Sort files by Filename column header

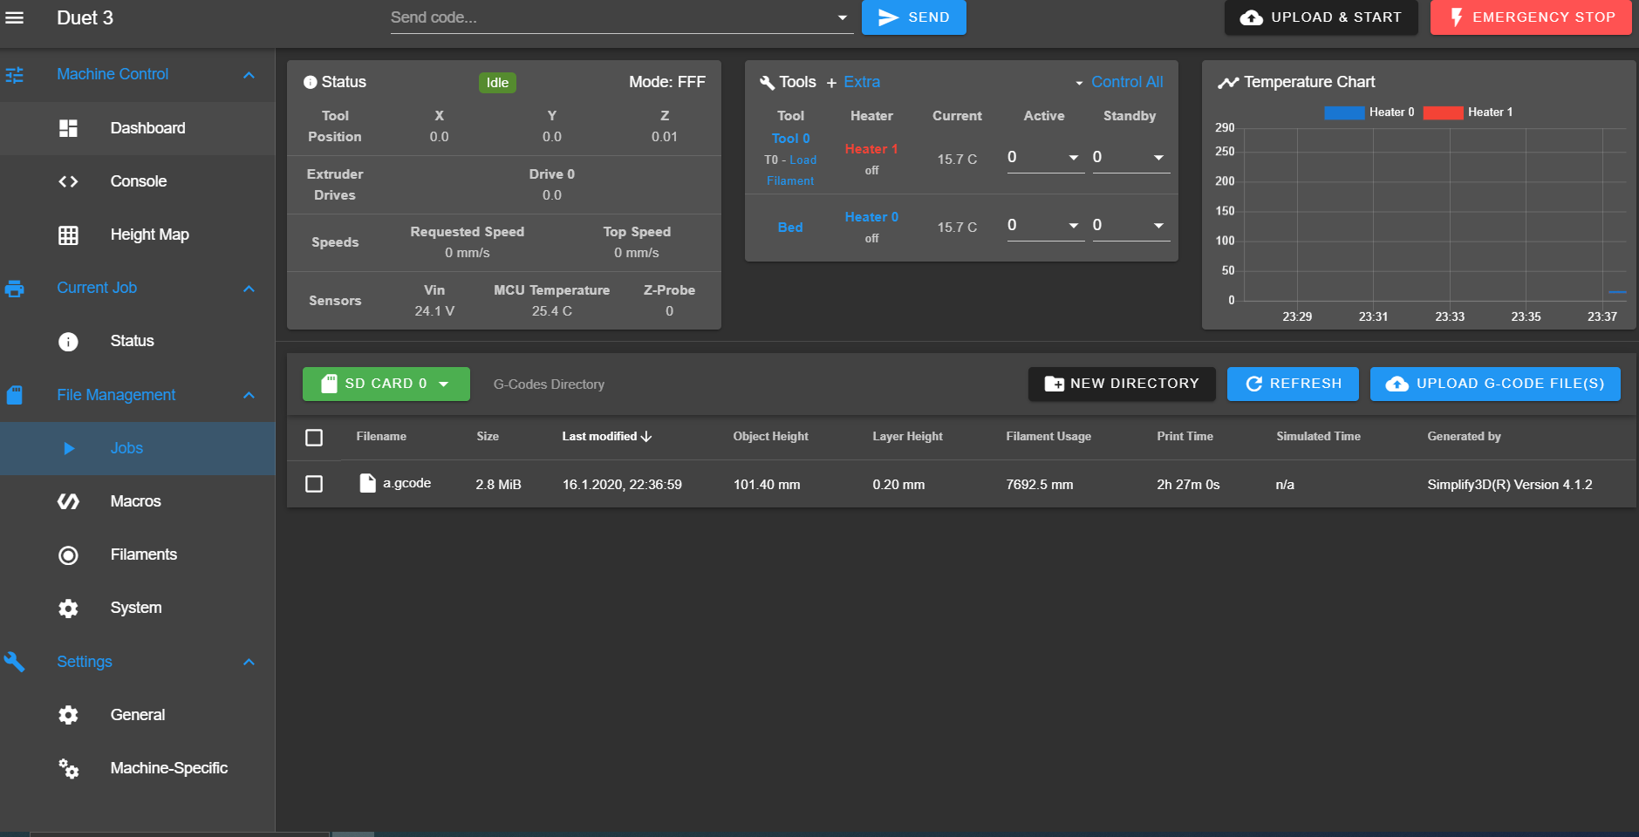pos(381,437)
